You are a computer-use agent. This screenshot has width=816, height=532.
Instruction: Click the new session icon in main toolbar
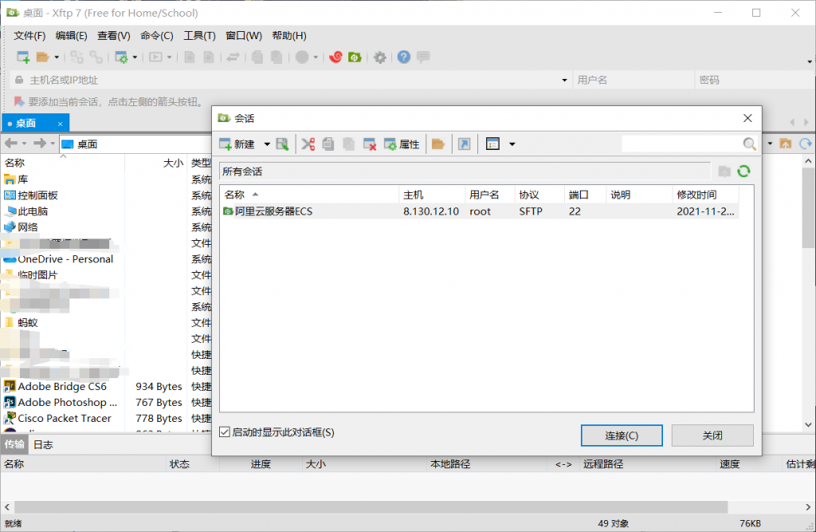pyautogui.click(x=23, y=57)
